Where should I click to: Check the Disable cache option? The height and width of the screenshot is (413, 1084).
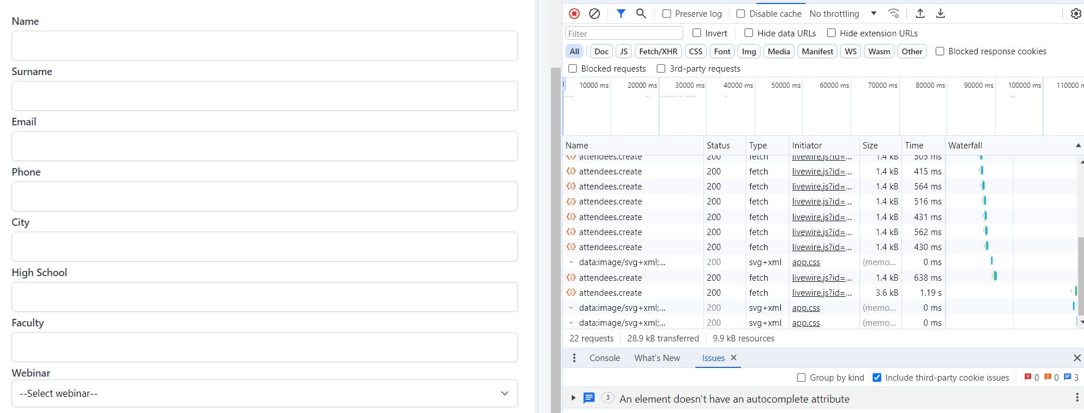click(741, 14)
